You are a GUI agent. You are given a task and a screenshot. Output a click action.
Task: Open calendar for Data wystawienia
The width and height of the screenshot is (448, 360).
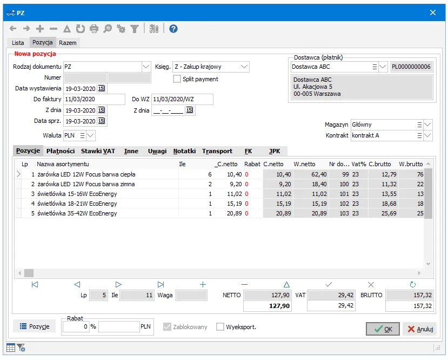102,88
